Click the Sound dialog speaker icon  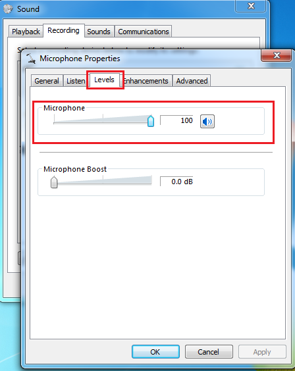pos(8,9)
